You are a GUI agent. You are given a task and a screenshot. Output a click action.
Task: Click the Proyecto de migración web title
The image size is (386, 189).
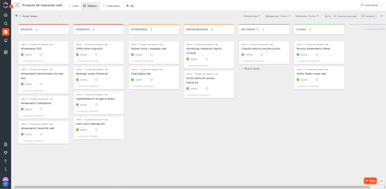pyautogui.click(x=42, y=5)
